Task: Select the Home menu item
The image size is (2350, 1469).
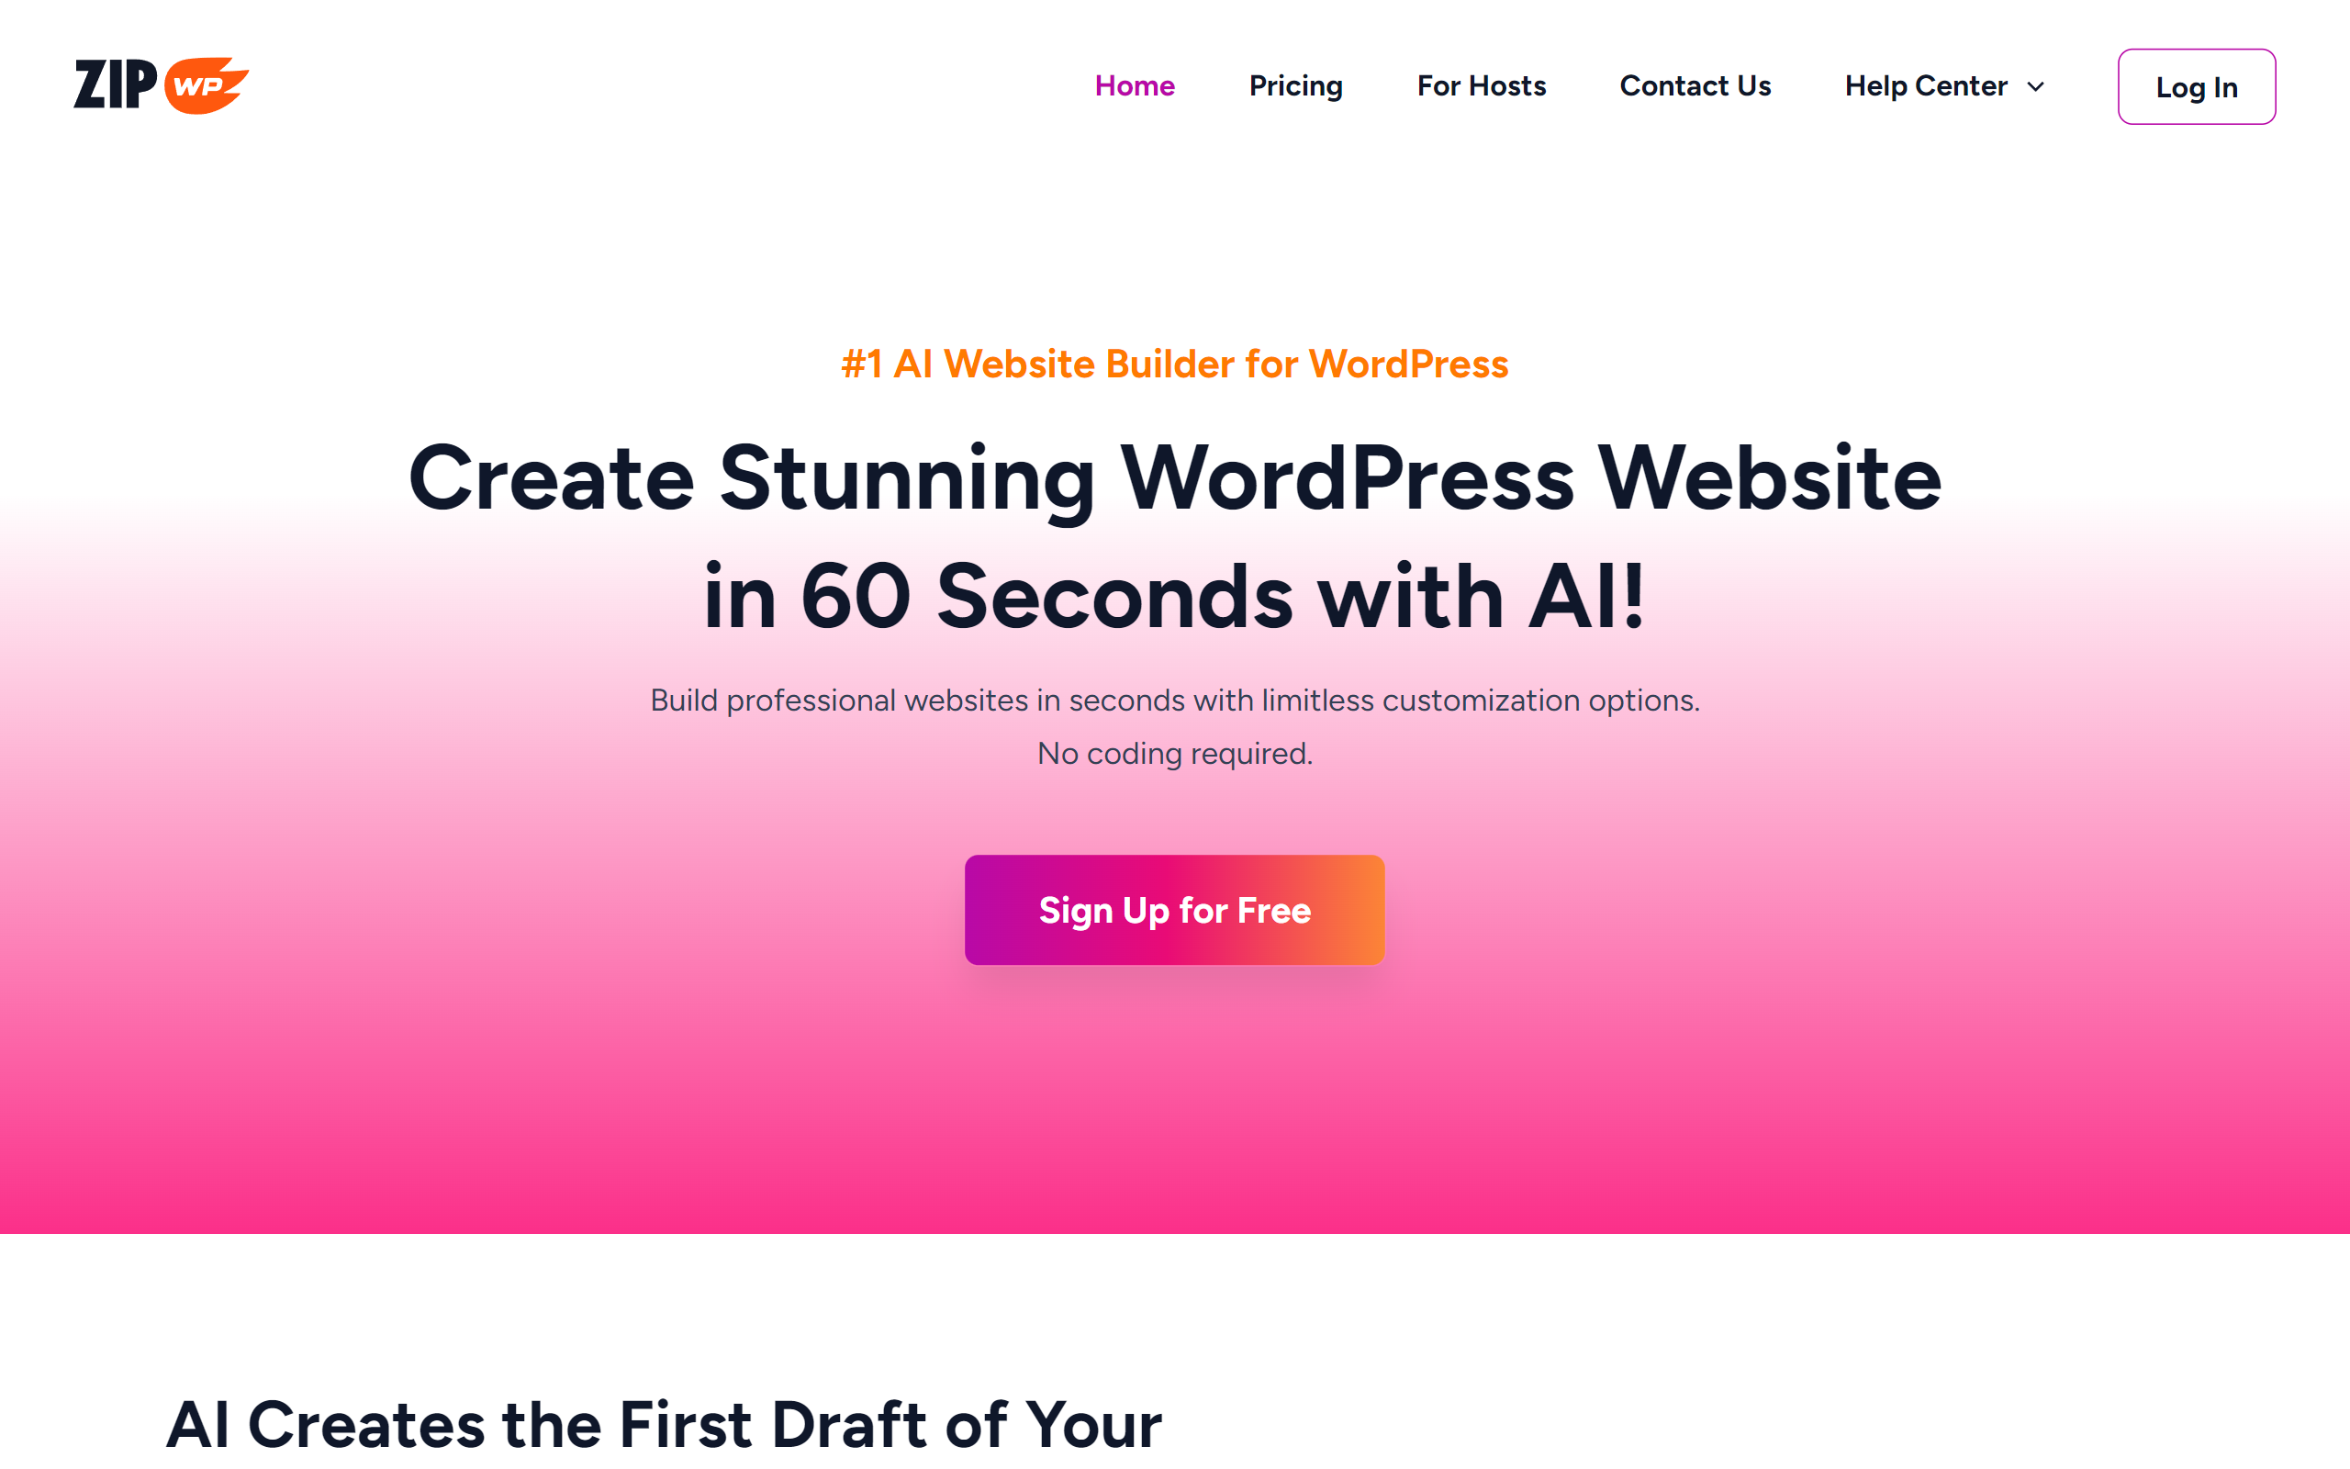Action: click(1134, 84)
